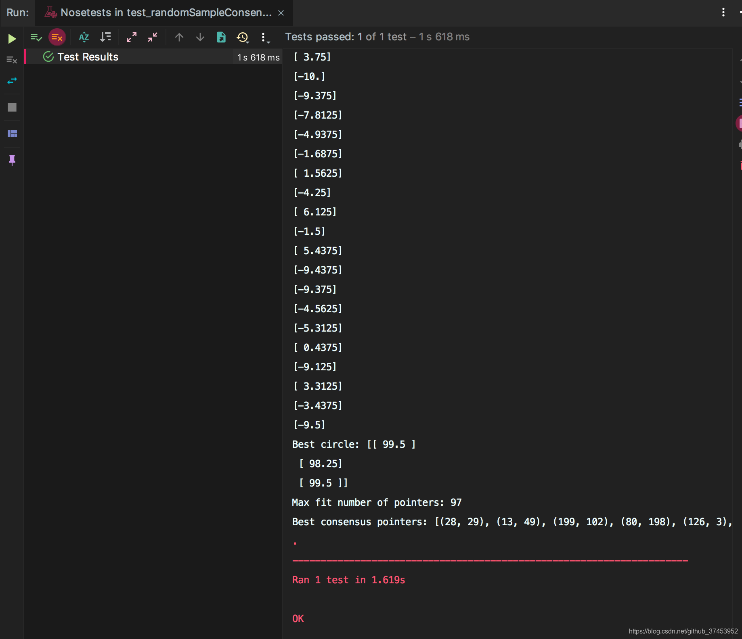This screenshot has width=742, height=639.
Task: Click the 'Best circle' output line
Action: [354, 445]
